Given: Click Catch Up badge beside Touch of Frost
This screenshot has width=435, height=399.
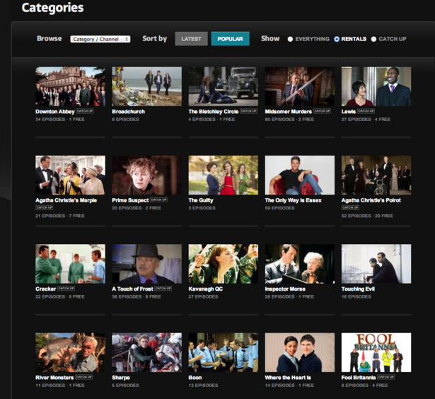Looking at the screenshot, I should (163, 289).
